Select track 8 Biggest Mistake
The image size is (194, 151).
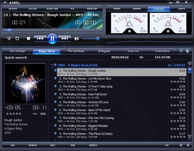tap(122, 127)
